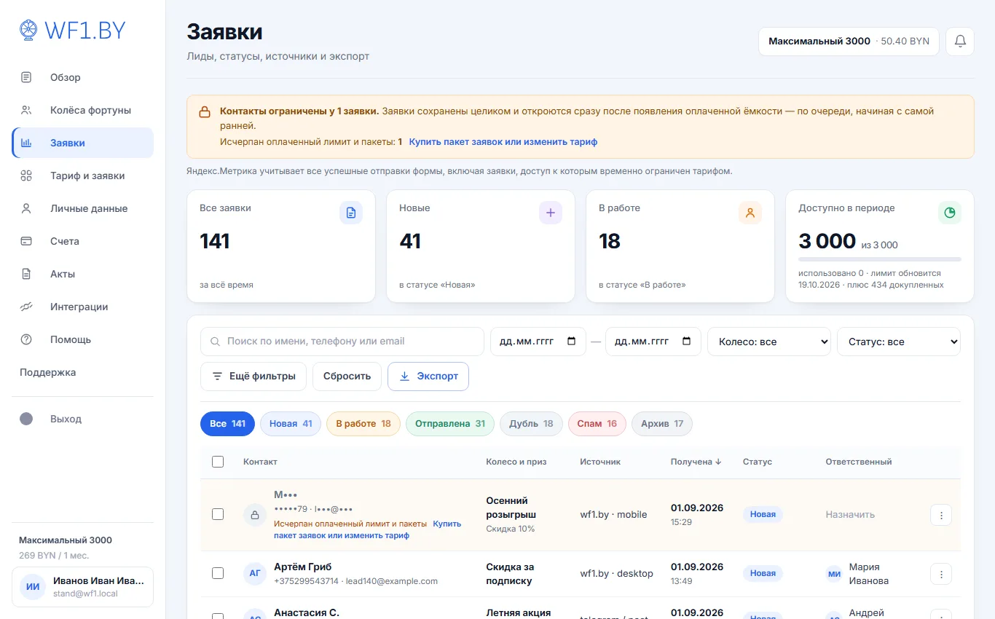Click the Статус column header
Viewport: 995px width, 619px height.
(x=758, y=462)
